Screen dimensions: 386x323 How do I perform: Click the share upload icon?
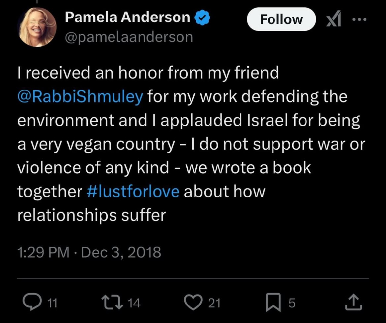coord(354,302)
